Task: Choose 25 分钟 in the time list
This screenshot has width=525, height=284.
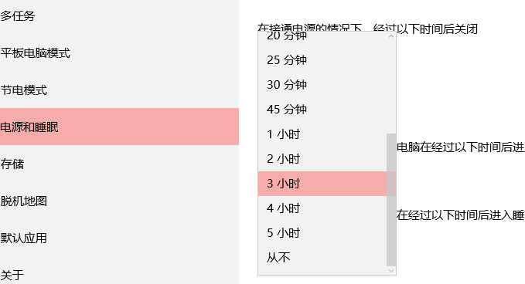Action: 322,60
